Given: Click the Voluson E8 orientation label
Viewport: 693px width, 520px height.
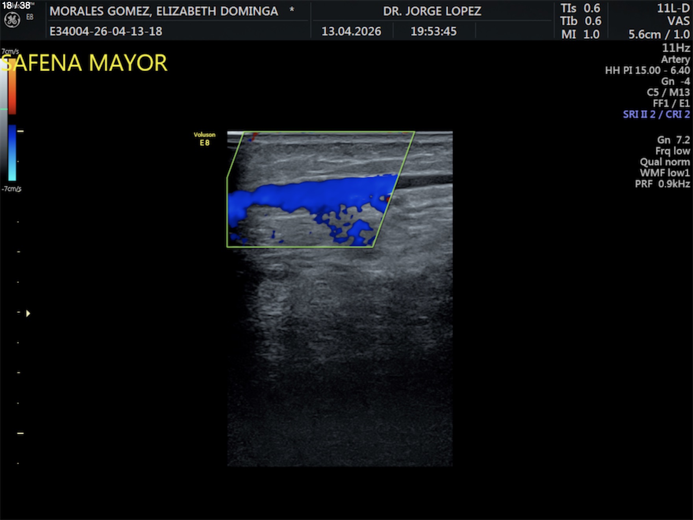Looking at the screenshot, I should (204, 139).
